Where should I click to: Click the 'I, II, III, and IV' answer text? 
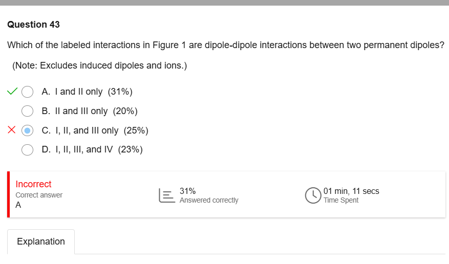click(x=78, y=149)
